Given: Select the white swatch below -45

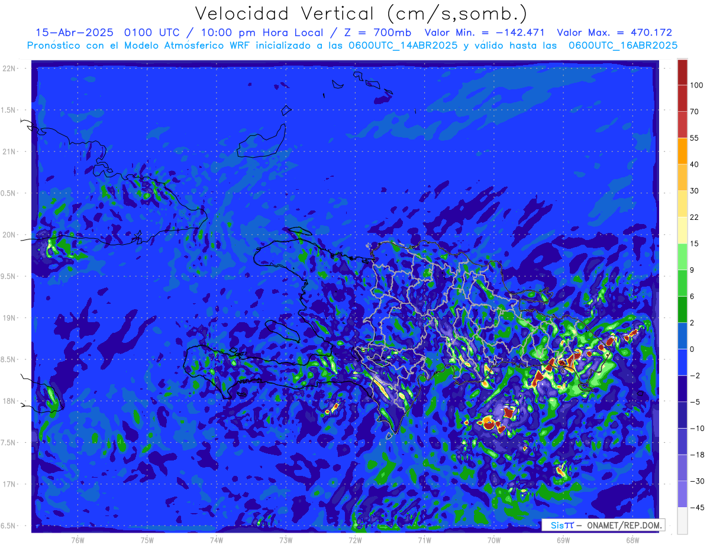Looking at the screenshot, I should [x=682, y=521].
